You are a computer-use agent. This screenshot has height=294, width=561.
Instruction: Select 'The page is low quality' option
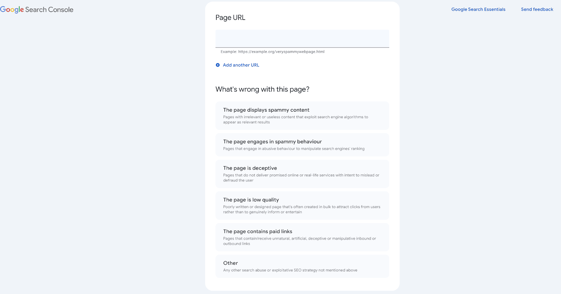(302, 205)
